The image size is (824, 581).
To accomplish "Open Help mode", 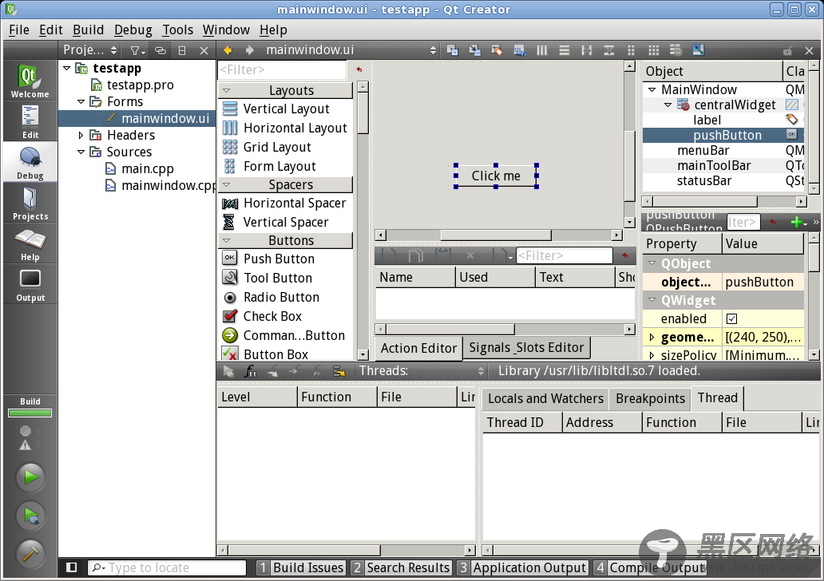I will click(30, 244).
